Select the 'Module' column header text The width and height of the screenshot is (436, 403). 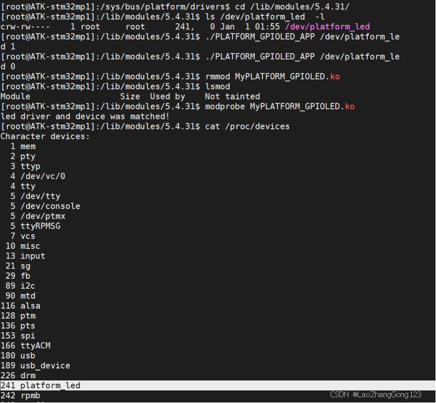point(15,96)
